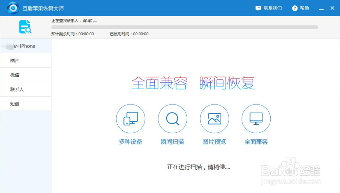Image resolution: width=340 pixels, height=193 pixels.
Task: Click the scanning progress bar
Action: pos(185,27)
